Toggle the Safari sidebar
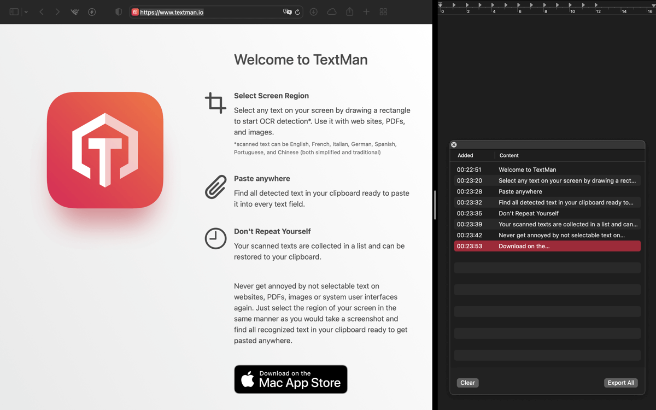The width and height of the screenshot is (656, 410). (14, 11)
